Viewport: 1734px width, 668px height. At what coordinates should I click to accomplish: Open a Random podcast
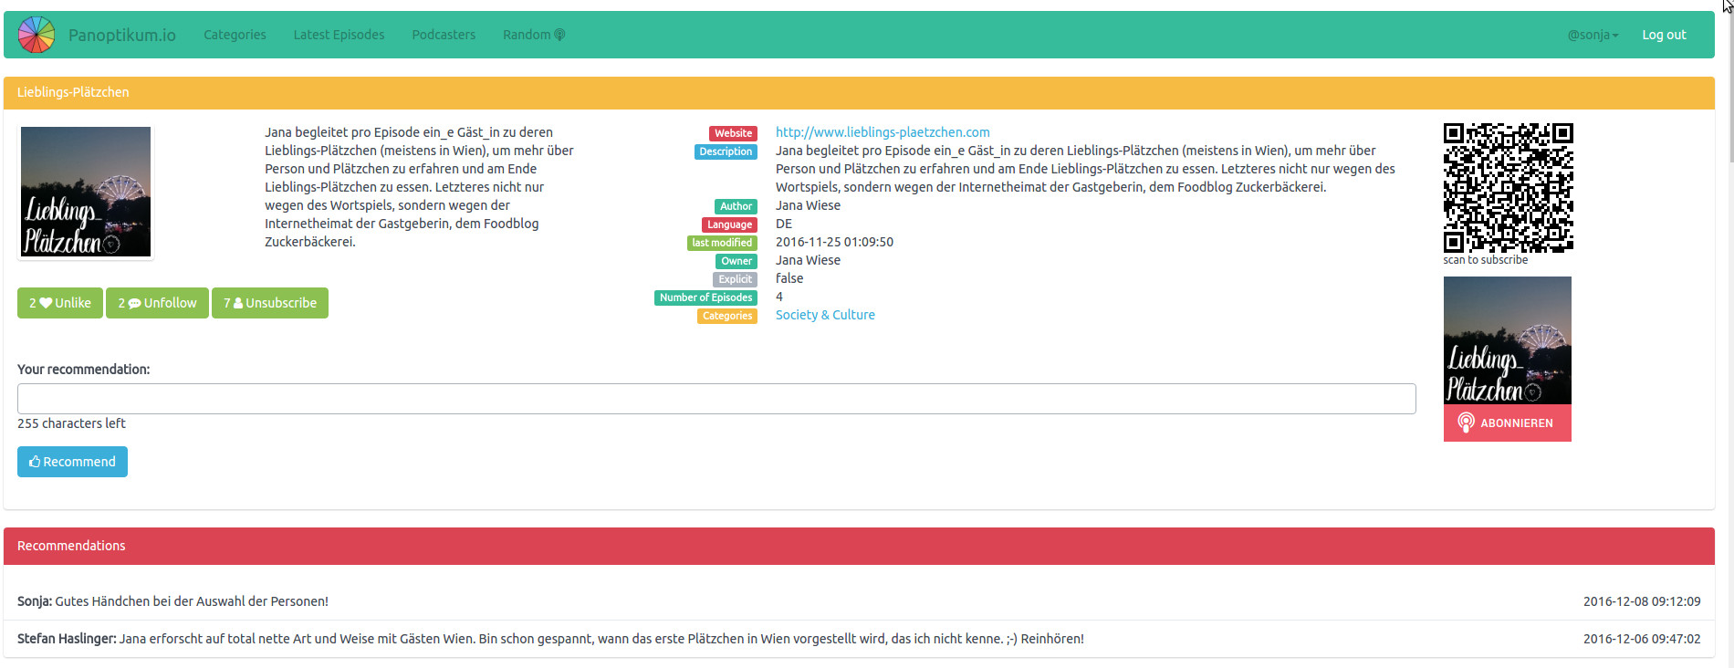tap(534, 35)
